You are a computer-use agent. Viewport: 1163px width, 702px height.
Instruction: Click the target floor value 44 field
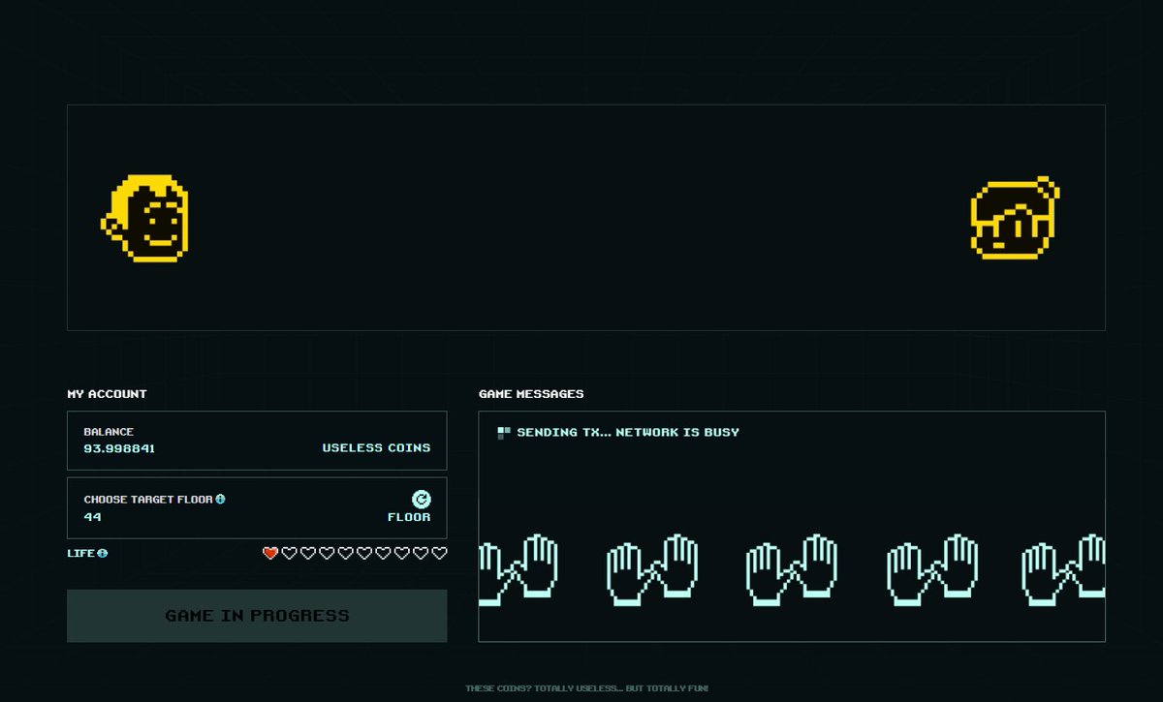[93, 516]
